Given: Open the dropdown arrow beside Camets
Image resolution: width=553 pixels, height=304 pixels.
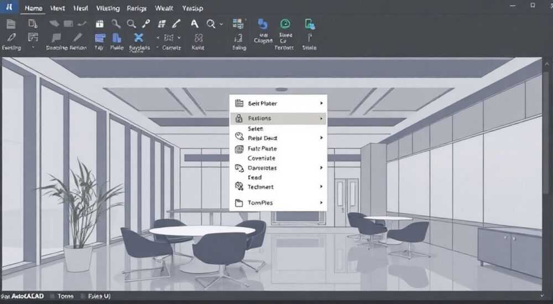Looking at the screenshot, I should click(x=179, y=38).
